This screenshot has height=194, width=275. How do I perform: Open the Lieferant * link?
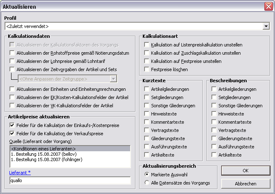coord(20,173)
